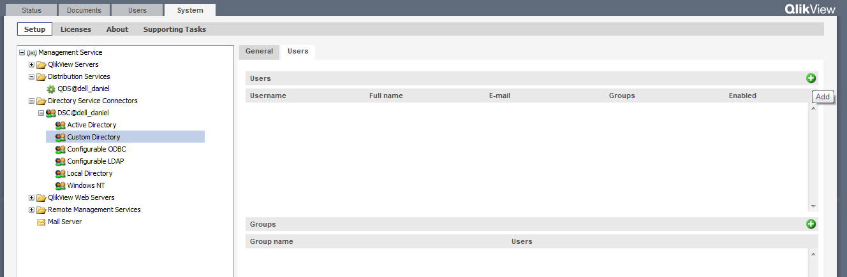Select Active Directory in the tree
The height and width of the screenshot is (277, 847).
[x=92, y=125]
